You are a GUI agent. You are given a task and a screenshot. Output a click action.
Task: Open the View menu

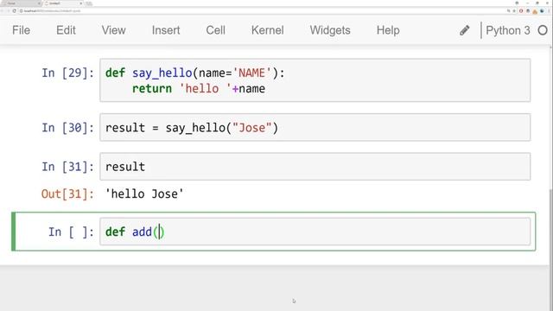pyautogui.click(x=113, y=30)
